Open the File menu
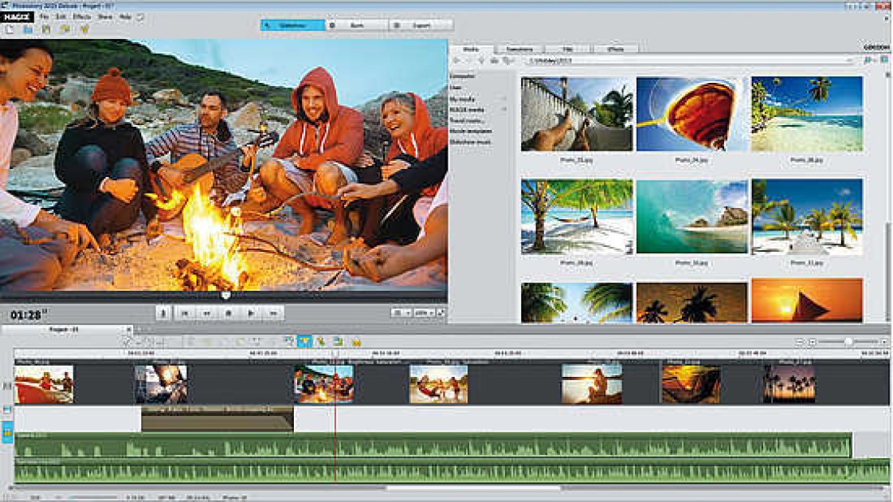The height and width of the screenshot is (502, 893). 44,17
